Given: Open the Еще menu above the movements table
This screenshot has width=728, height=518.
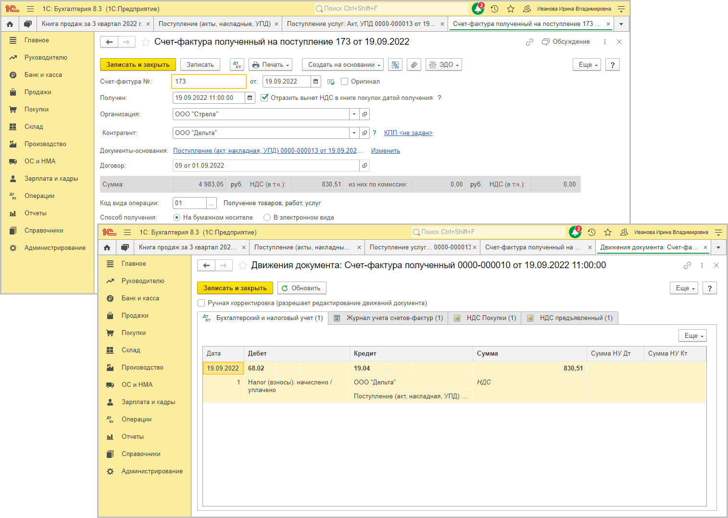Looking at the screenshot, I should (x=692, y=336).
